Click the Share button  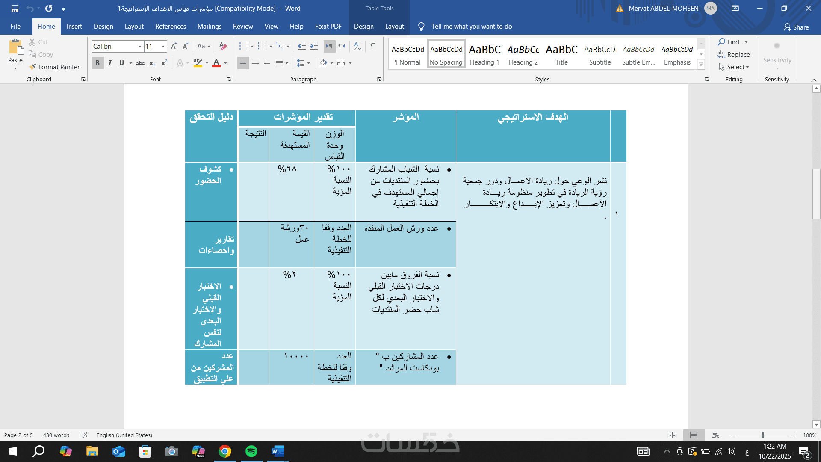click(796, 27)
